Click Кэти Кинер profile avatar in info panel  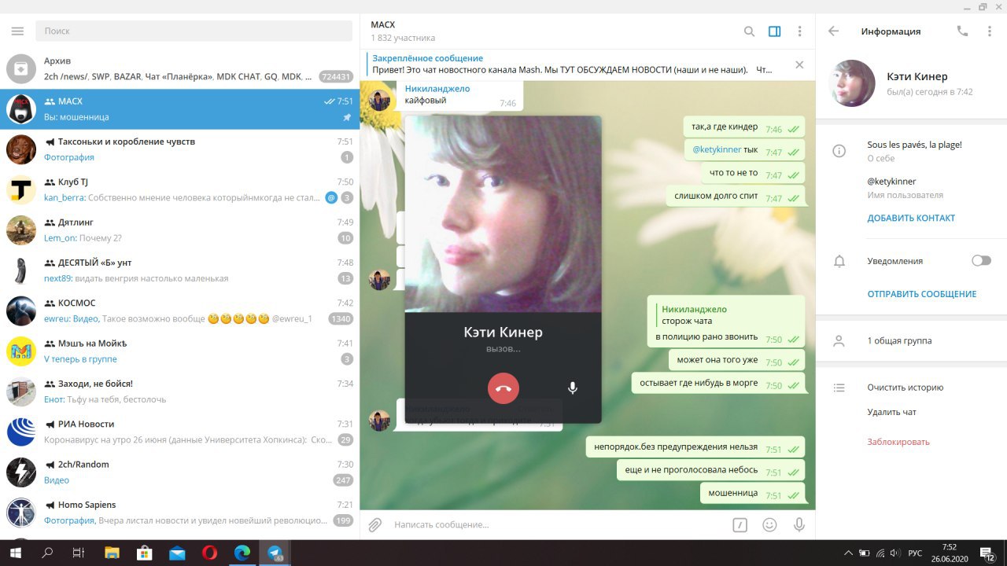pos(852,83)
